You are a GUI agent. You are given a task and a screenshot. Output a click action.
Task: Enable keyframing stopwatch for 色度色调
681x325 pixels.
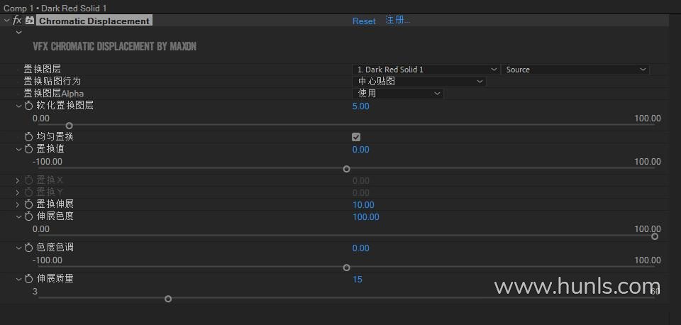pos(29,248)
